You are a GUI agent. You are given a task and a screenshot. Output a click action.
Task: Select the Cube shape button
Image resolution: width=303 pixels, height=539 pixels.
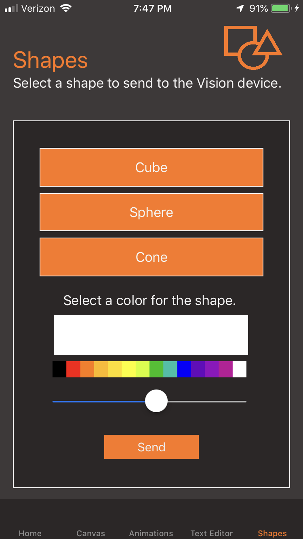click(x=151, y=167)
